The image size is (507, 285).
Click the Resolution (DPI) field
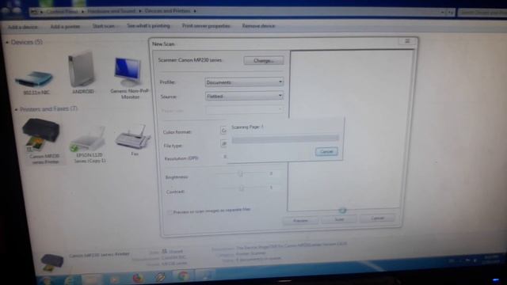pyautogui.click(x=225, y=157)
